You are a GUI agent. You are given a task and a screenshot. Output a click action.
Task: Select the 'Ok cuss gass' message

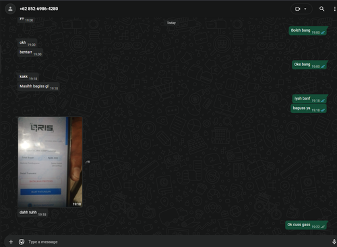[306, 225]
